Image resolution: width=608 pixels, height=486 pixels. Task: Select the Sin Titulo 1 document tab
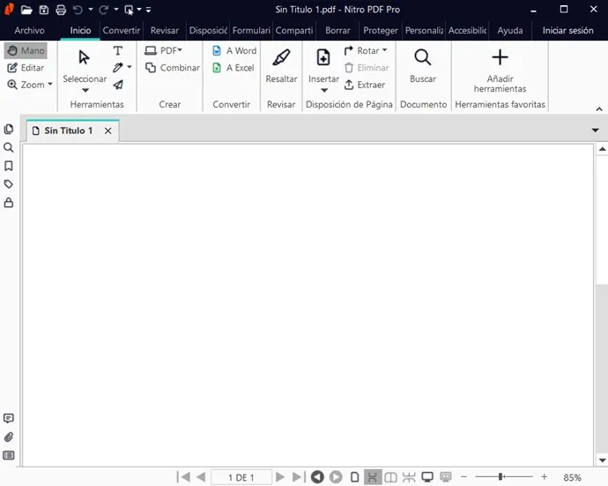72,131
